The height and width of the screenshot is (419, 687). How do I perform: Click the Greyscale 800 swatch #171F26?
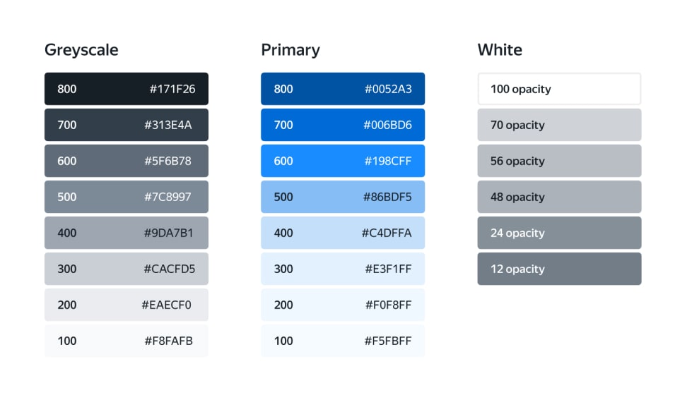(x=126, y=89)
